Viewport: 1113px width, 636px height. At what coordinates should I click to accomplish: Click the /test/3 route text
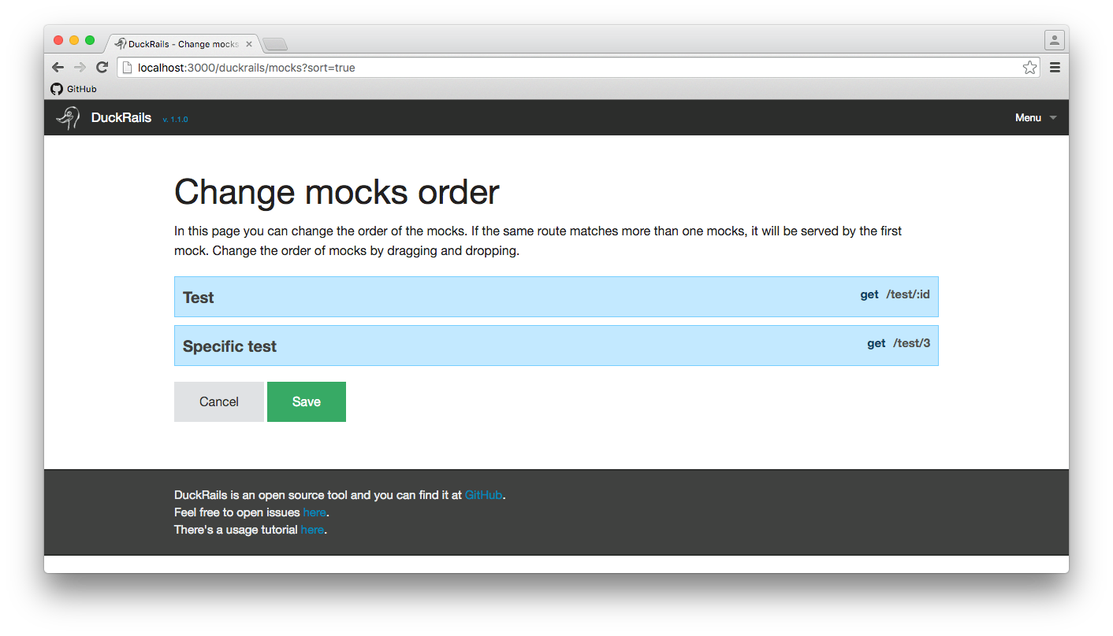coord(912,343)
